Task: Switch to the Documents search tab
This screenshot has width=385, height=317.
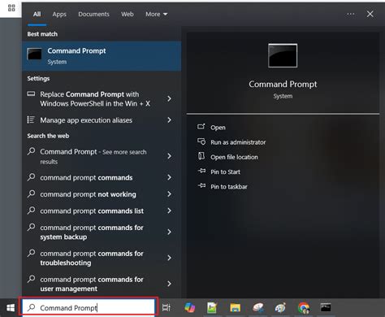Action: (93, 14)
